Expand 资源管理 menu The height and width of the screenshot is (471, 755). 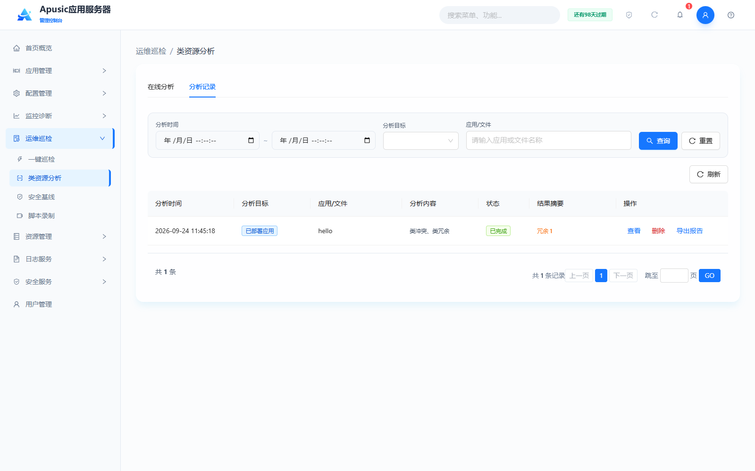click(60, 236)
